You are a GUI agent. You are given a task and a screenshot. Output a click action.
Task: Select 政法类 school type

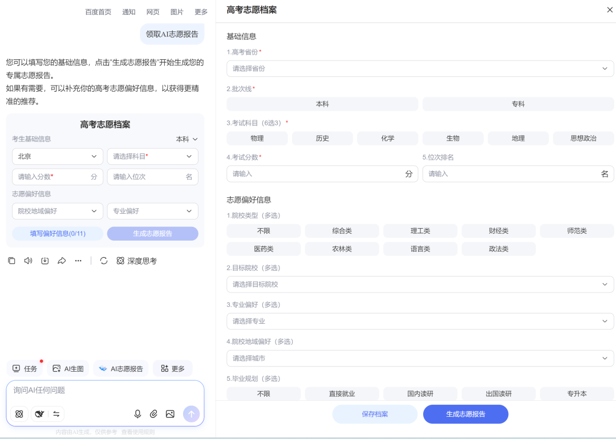[499, 249]
